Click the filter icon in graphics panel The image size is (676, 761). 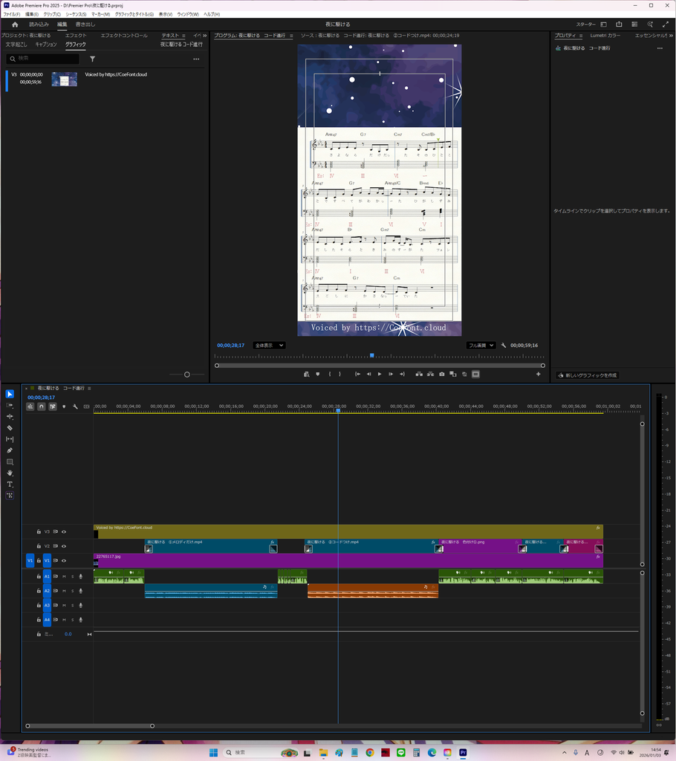[92, 59]
